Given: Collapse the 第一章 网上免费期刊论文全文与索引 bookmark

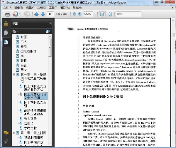Looking at the screenshot, I should pyautogui.click(x=14, y=75).
